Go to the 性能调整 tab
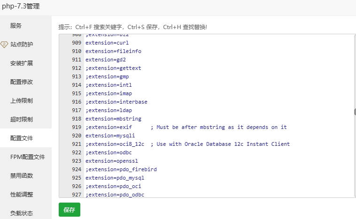 pos(22,195)
